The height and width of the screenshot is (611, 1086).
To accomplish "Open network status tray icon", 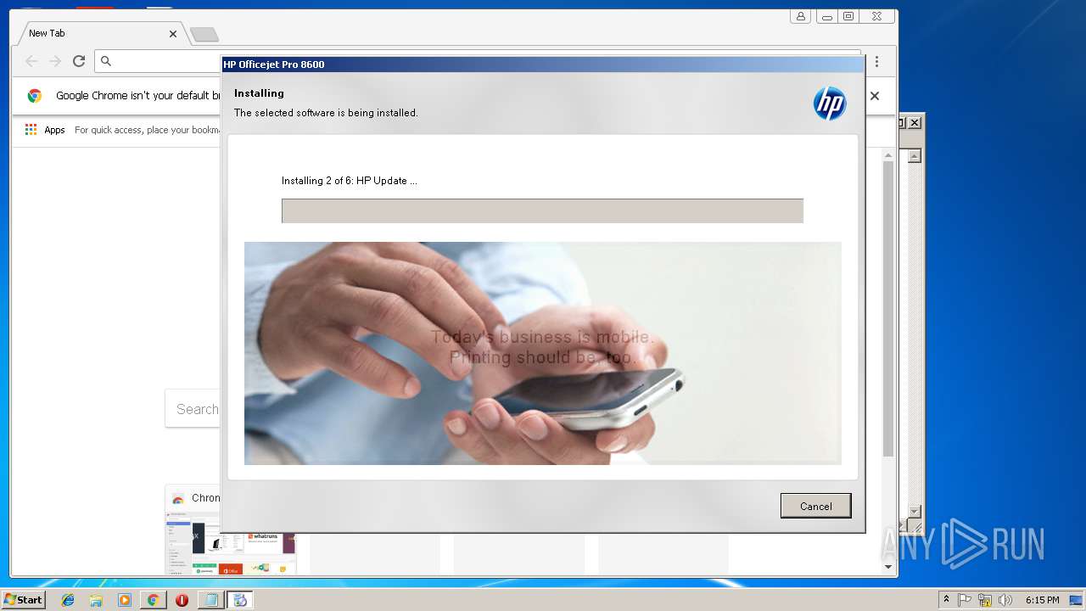I will 985,600.
